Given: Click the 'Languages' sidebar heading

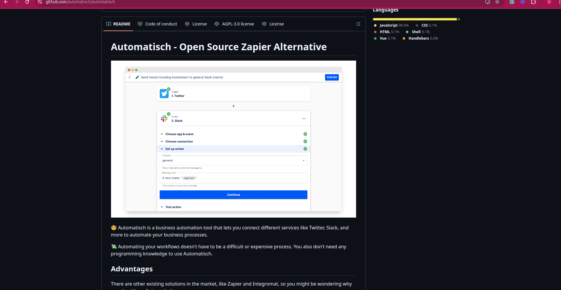Looking at the screenshot, I should tap(386, 10).
